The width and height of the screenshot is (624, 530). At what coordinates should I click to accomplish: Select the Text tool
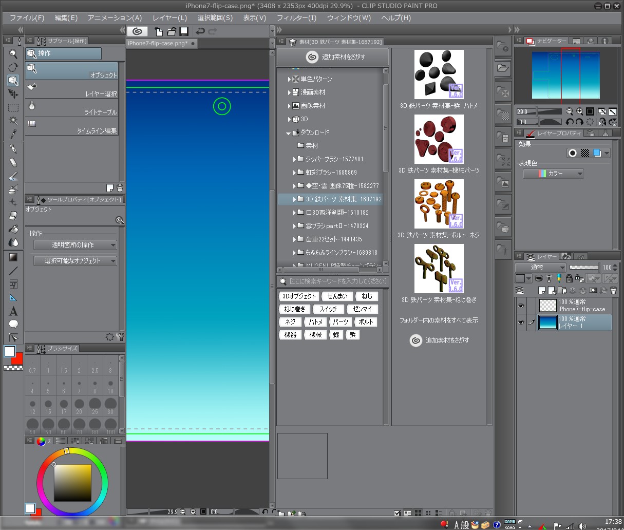tap(13, 311)
